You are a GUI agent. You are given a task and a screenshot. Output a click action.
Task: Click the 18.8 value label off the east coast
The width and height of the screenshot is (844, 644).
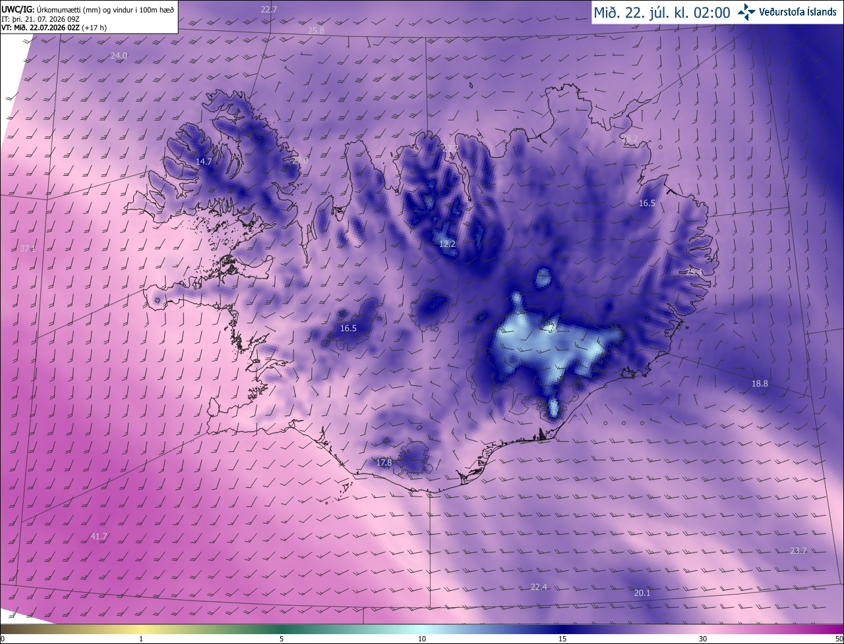click(x=760, y=383)
